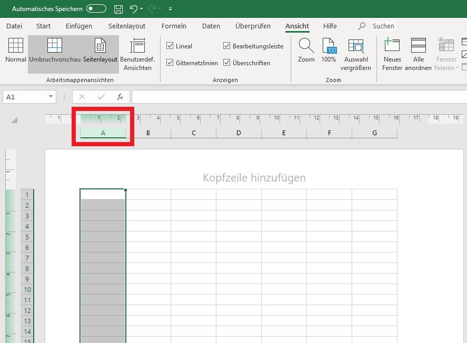The height and width of the screenshot is (343, 467).
Task: Uncheck the Lineal checkbox
Action: point(170,46)
